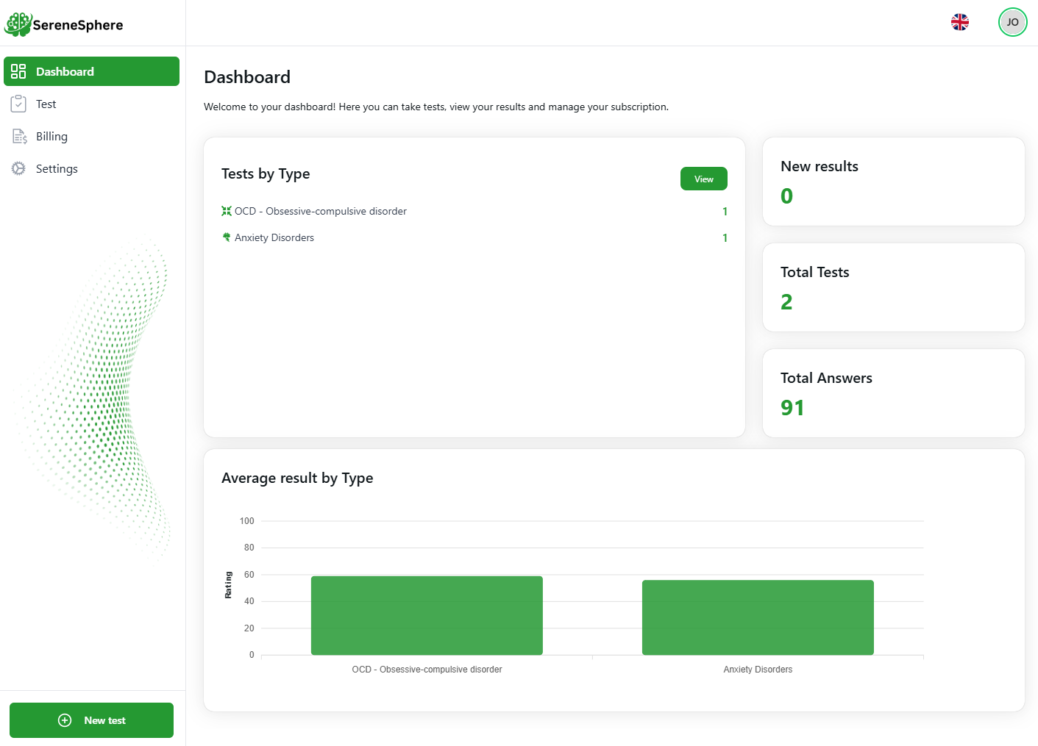1038x746 pixels.
Task: Click the Total Answers card
Action: point(893,393)
